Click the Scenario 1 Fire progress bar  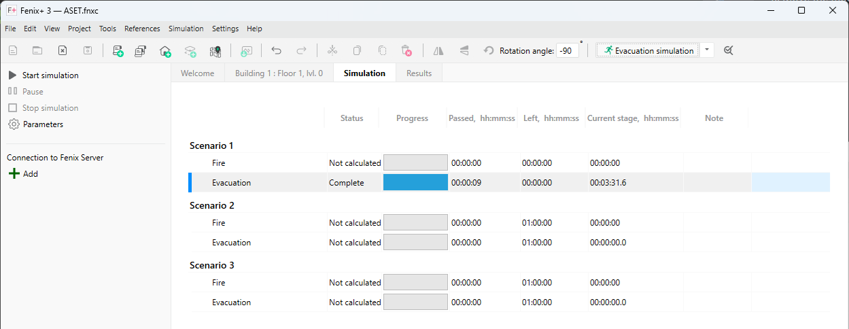[415, 162]
